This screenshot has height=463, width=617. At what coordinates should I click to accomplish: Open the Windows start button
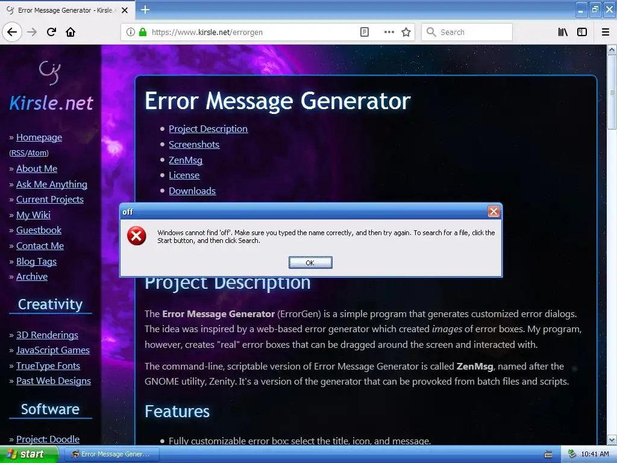28,454
